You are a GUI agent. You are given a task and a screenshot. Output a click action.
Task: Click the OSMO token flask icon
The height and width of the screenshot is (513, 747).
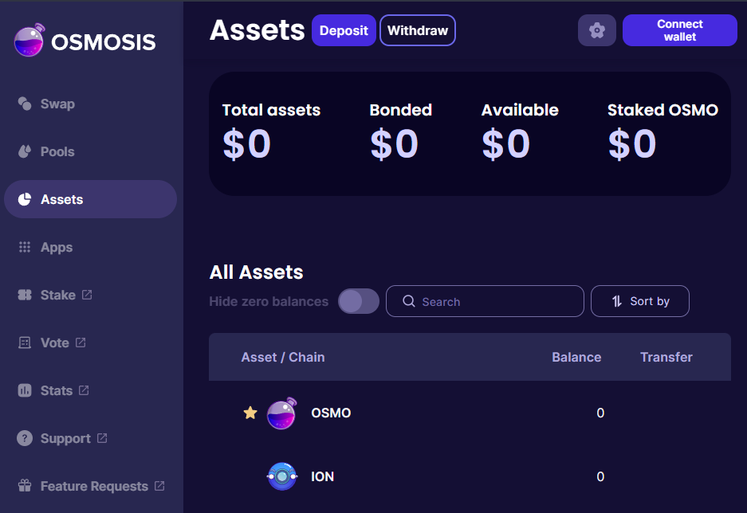point(281,413)
